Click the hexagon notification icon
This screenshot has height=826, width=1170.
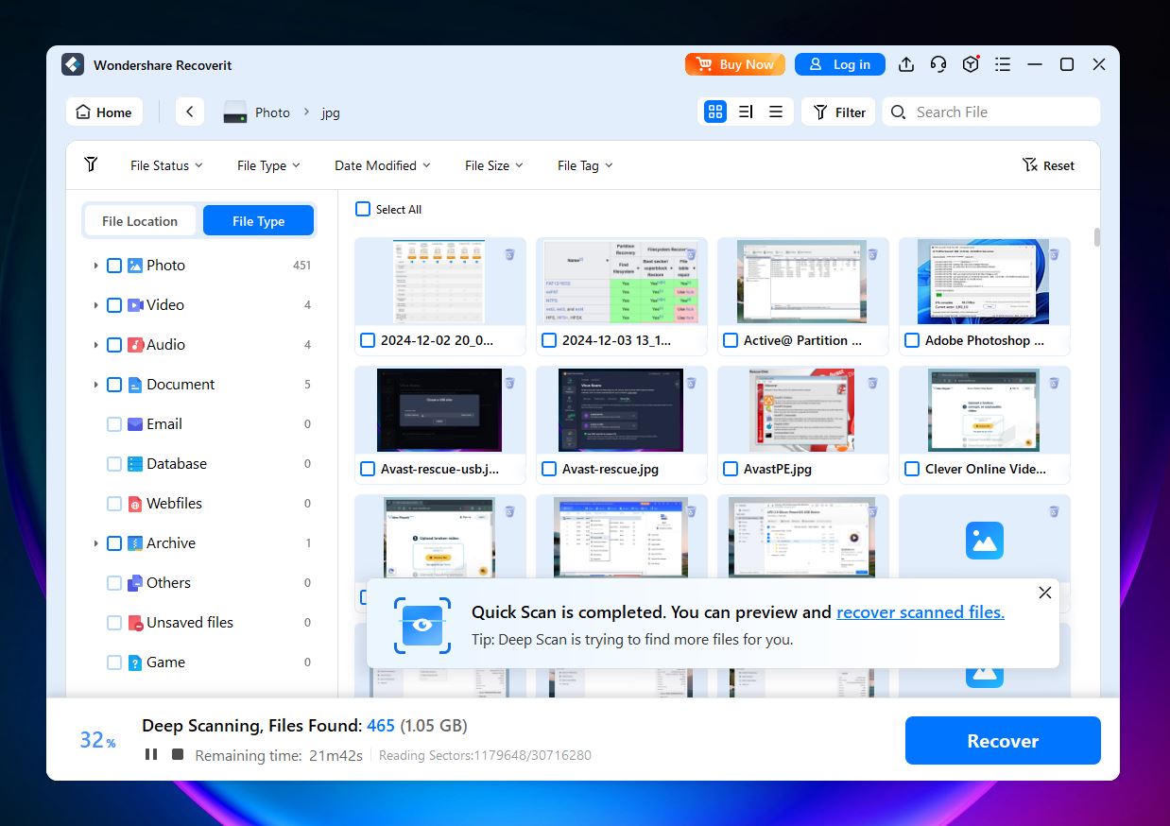[971, 64]
